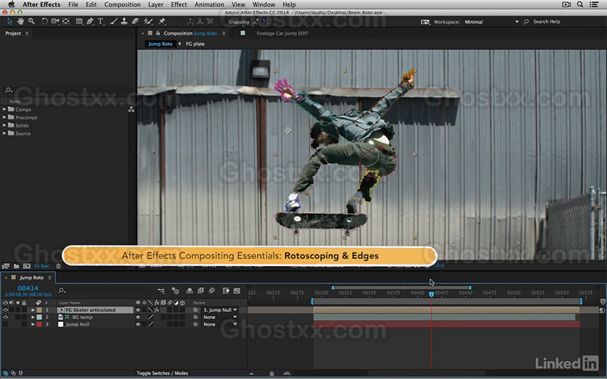Select the Jump Roto timeline tab
This screenshot has width=607, height=379.
click(31, 277)
